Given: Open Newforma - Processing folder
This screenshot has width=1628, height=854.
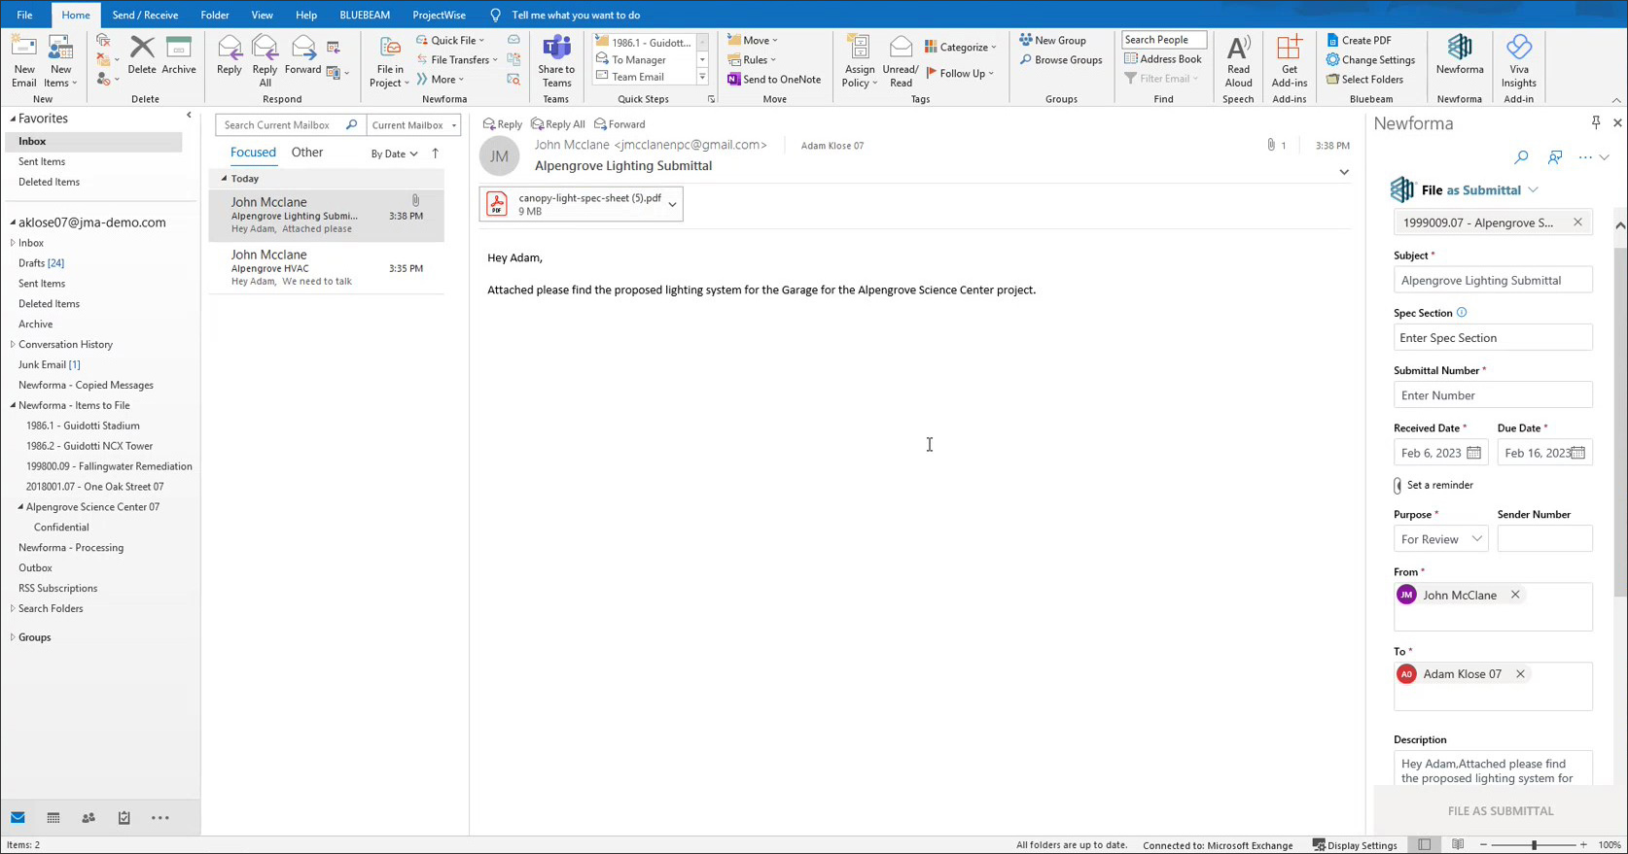Looking at the screenshot, I should coord(71,548).
